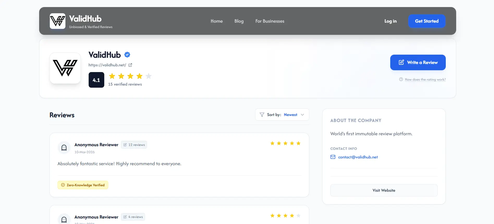Click the blue verified badge next to ValidHub
This screenshot has width=494, height=224.
coord(127,55)
